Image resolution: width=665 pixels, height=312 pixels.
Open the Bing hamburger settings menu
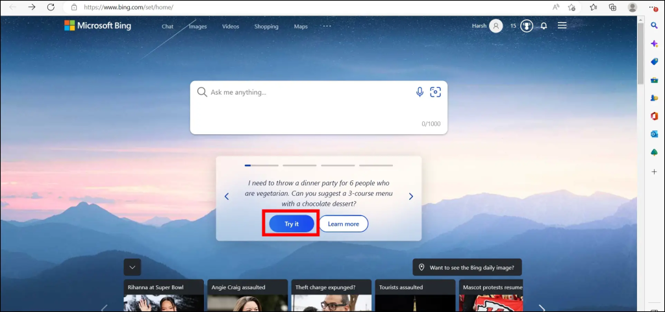[562, 26]
